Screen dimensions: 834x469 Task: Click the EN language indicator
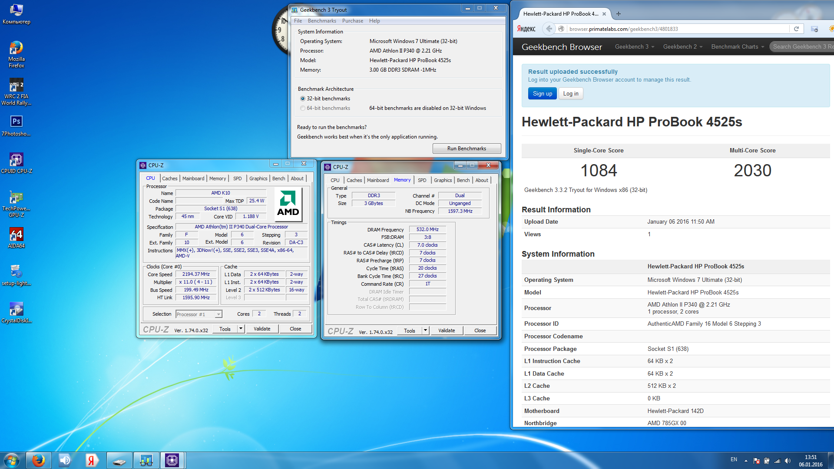click(x=734, y=459)
